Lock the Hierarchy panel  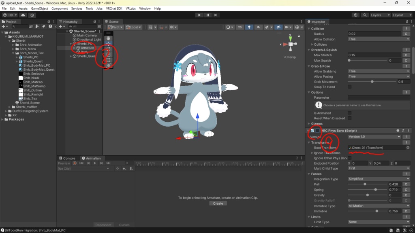[94, 21]
